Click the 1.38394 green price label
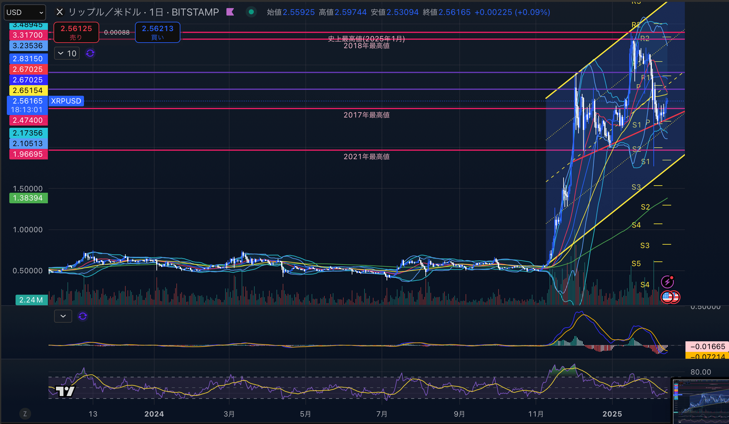 (x=29, y=198)
